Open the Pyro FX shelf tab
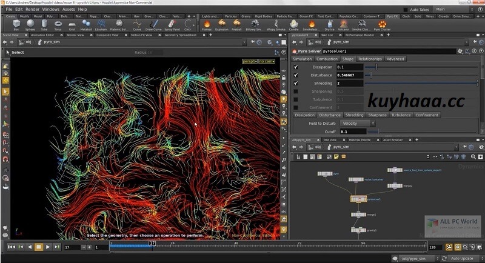The image size is (485, 263). point(392,16)
